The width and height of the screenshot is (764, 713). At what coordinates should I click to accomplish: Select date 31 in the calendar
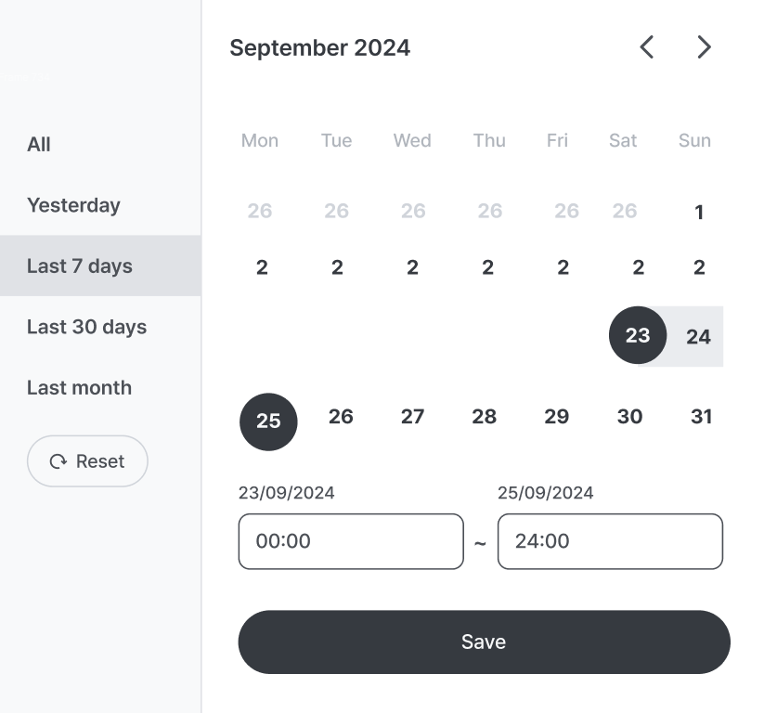point(702,417)
